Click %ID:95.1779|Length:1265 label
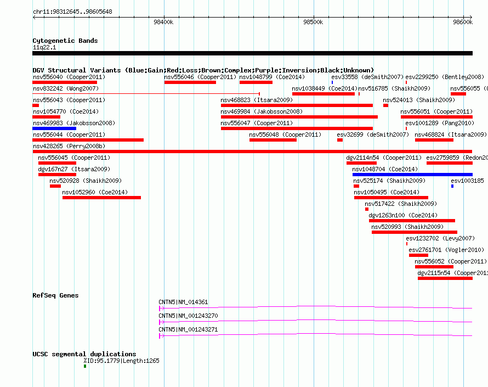The image size is (488, 387). pos(121,361)
